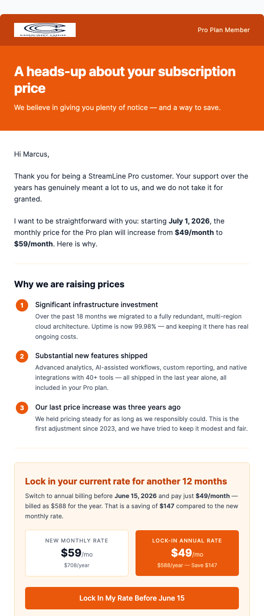Click the Significant infrastructure investment heading
Viewport: 264px width, 616px height.
[x=98, y=304]
